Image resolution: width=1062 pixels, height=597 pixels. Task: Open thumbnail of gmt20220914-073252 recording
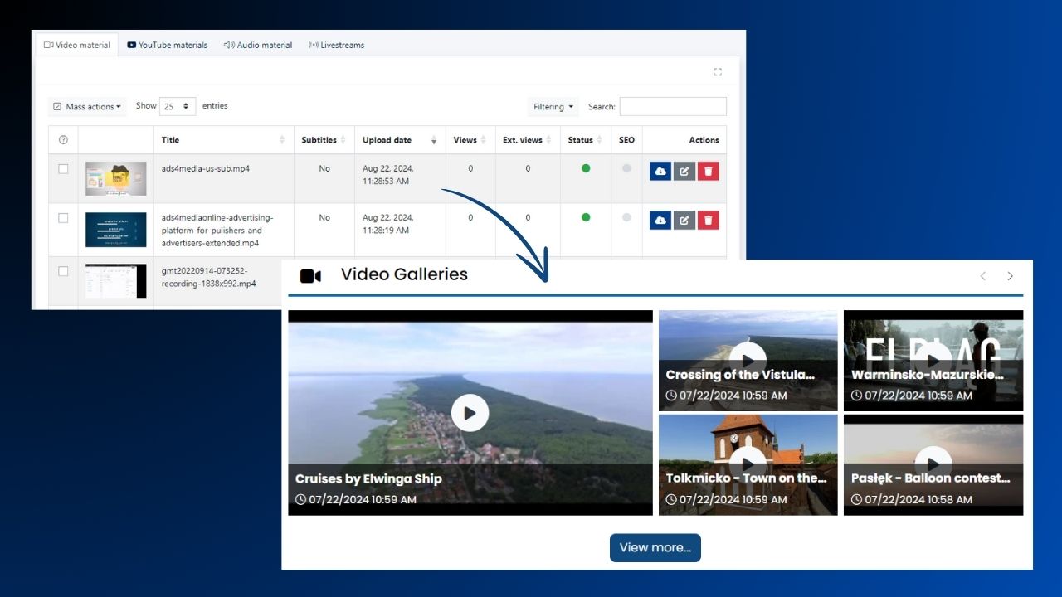point(115,281)
